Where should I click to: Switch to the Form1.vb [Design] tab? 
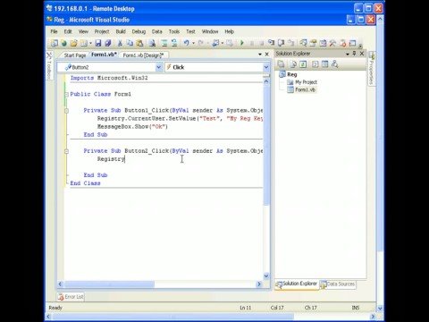point(143,55)
